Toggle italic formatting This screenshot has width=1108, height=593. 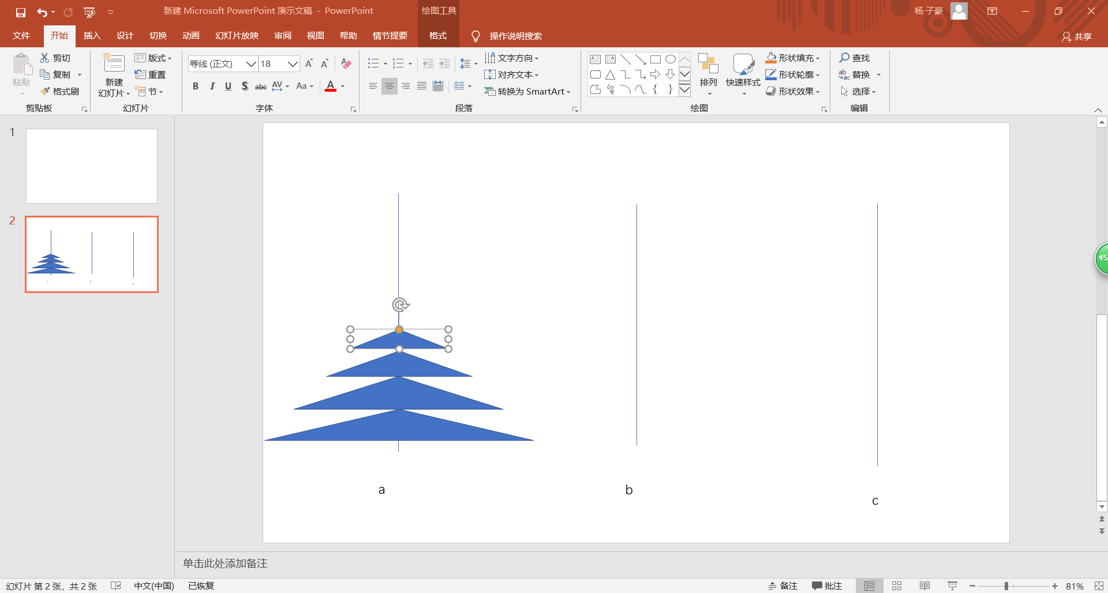tap(212, 86)
